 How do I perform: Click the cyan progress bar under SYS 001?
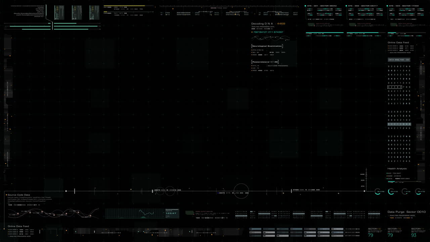(x=325, y=33)
